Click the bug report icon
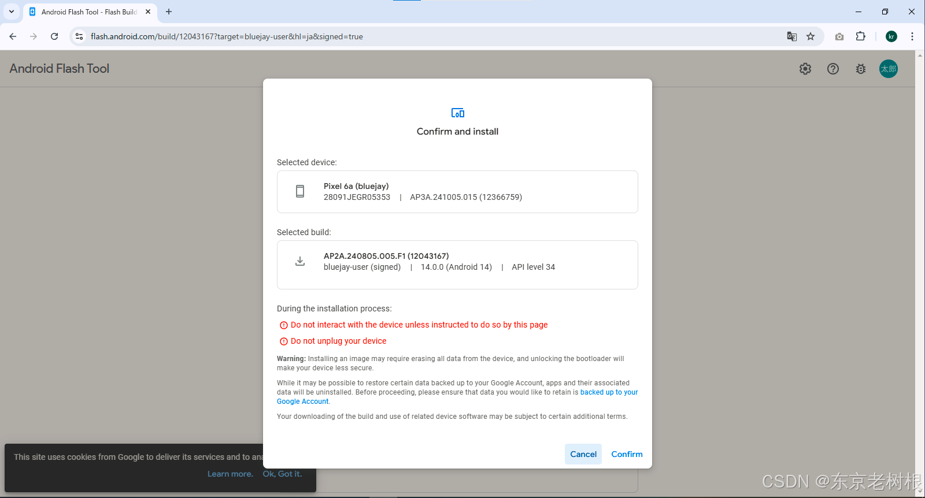The image size is (925, 498). tap(861, 69)
